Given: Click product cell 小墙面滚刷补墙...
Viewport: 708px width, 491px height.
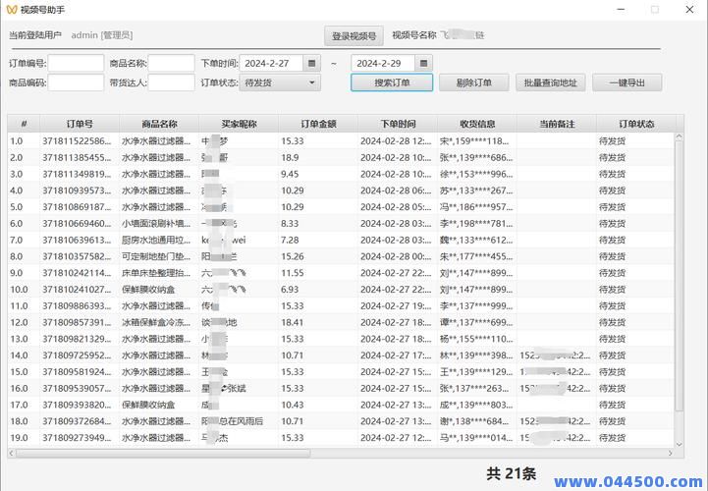Looking at the screenshot, I should point(156,224).
